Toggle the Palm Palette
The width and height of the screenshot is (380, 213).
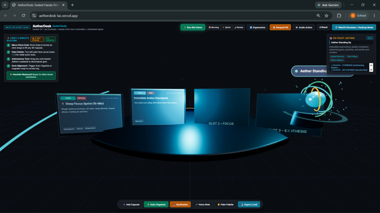225,205
